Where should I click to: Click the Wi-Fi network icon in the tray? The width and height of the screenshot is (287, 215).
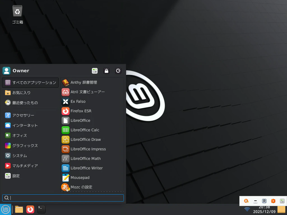247,209
